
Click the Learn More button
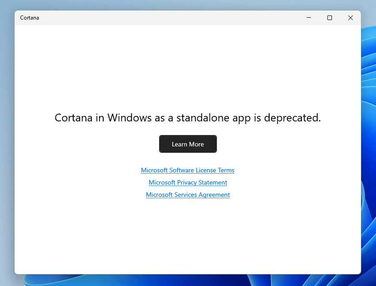tap(188, 144)
